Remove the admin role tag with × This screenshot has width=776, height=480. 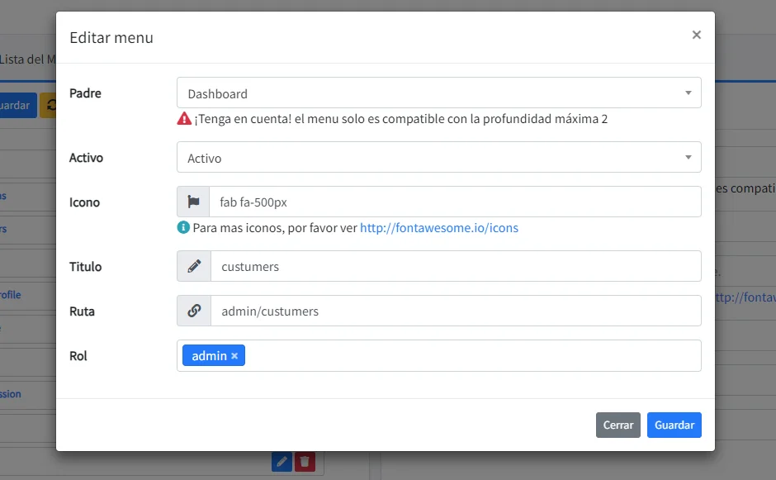click(x=234, y=355)
